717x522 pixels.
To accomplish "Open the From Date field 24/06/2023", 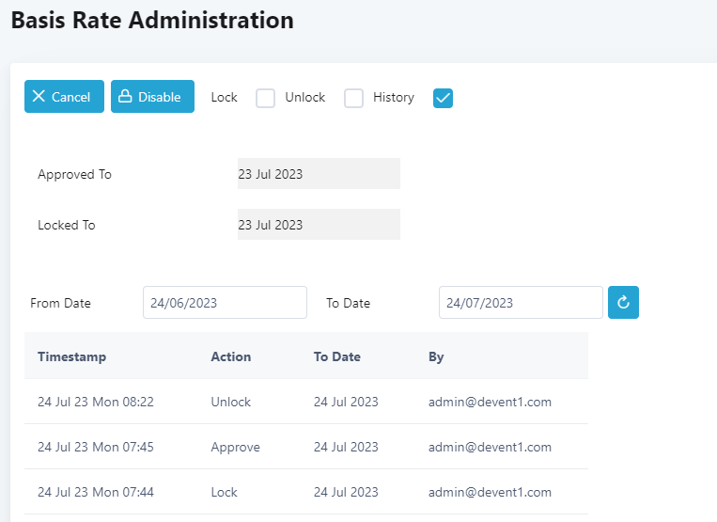I will click(225, 303).
